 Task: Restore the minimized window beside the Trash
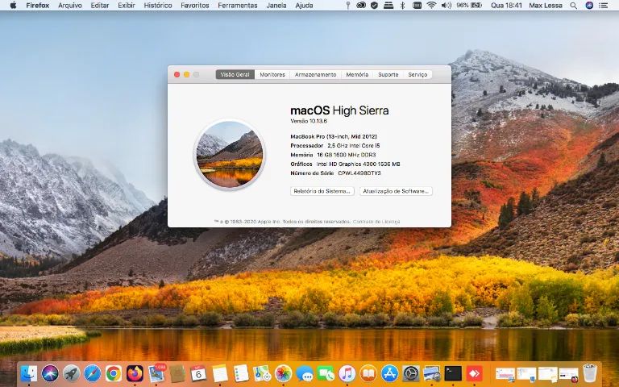pos(569,374)
